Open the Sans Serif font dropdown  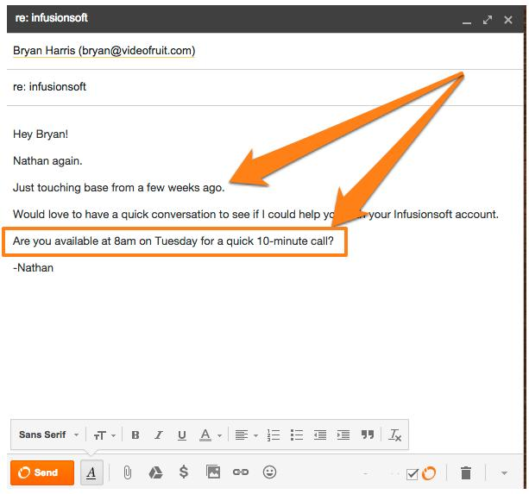tap(49, 435)
